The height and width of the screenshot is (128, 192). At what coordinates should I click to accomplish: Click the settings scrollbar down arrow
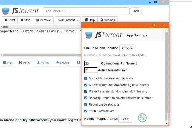coord(166,123)
